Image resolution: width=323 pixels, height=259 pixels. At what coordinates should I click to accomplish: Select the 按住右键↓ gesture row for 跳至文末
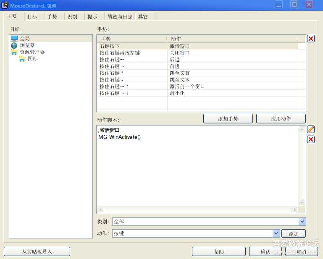tap(197, 80)
